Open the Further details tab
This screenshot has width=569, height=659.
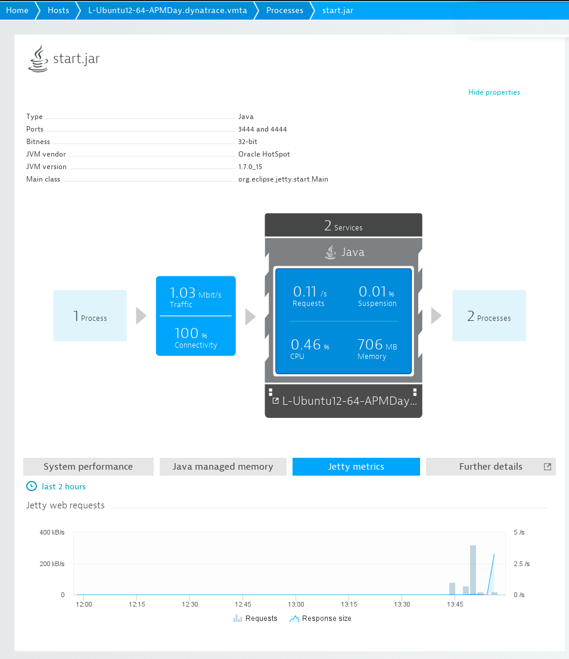(491, 467)
